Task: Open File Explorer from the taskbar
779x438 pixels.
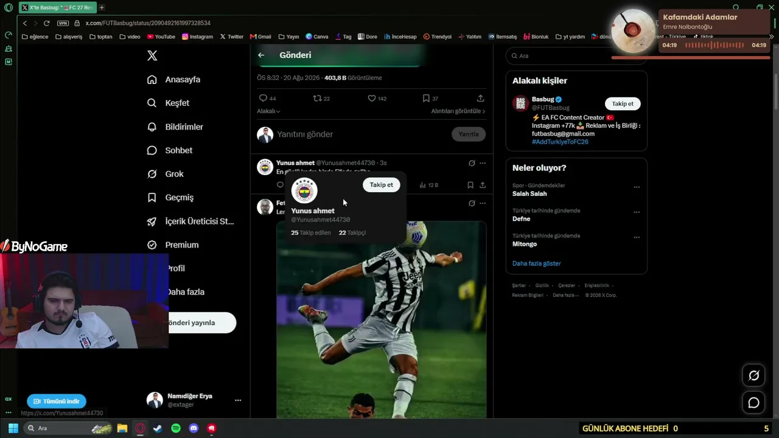Action: pyautogui.click(x=122, y=428)
